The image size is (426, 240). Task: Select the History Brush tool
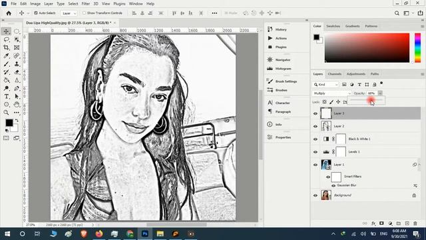pos(6,72)
